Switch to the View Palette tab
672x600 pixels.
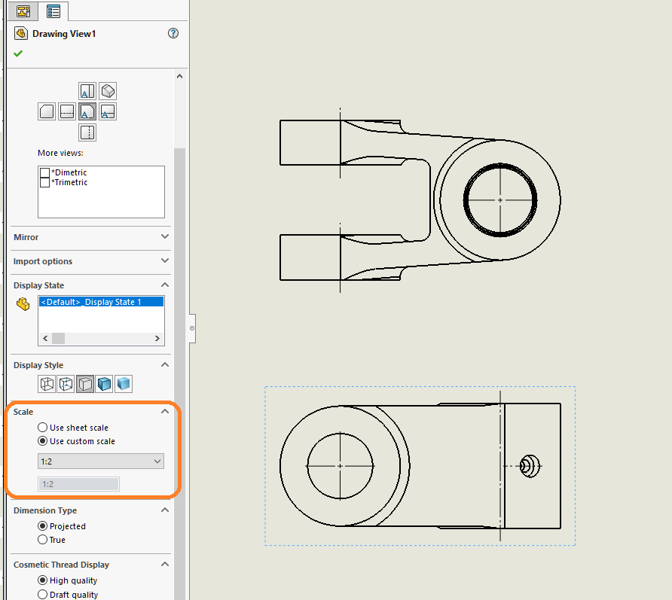53,11
